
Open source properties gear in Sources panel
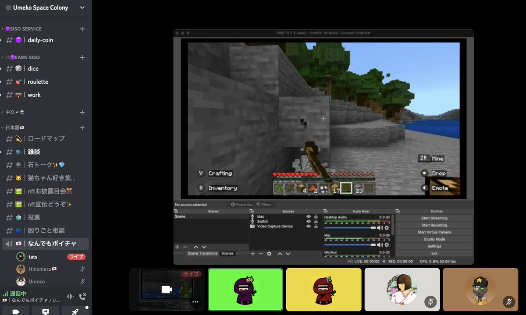(x=269, y=254)
